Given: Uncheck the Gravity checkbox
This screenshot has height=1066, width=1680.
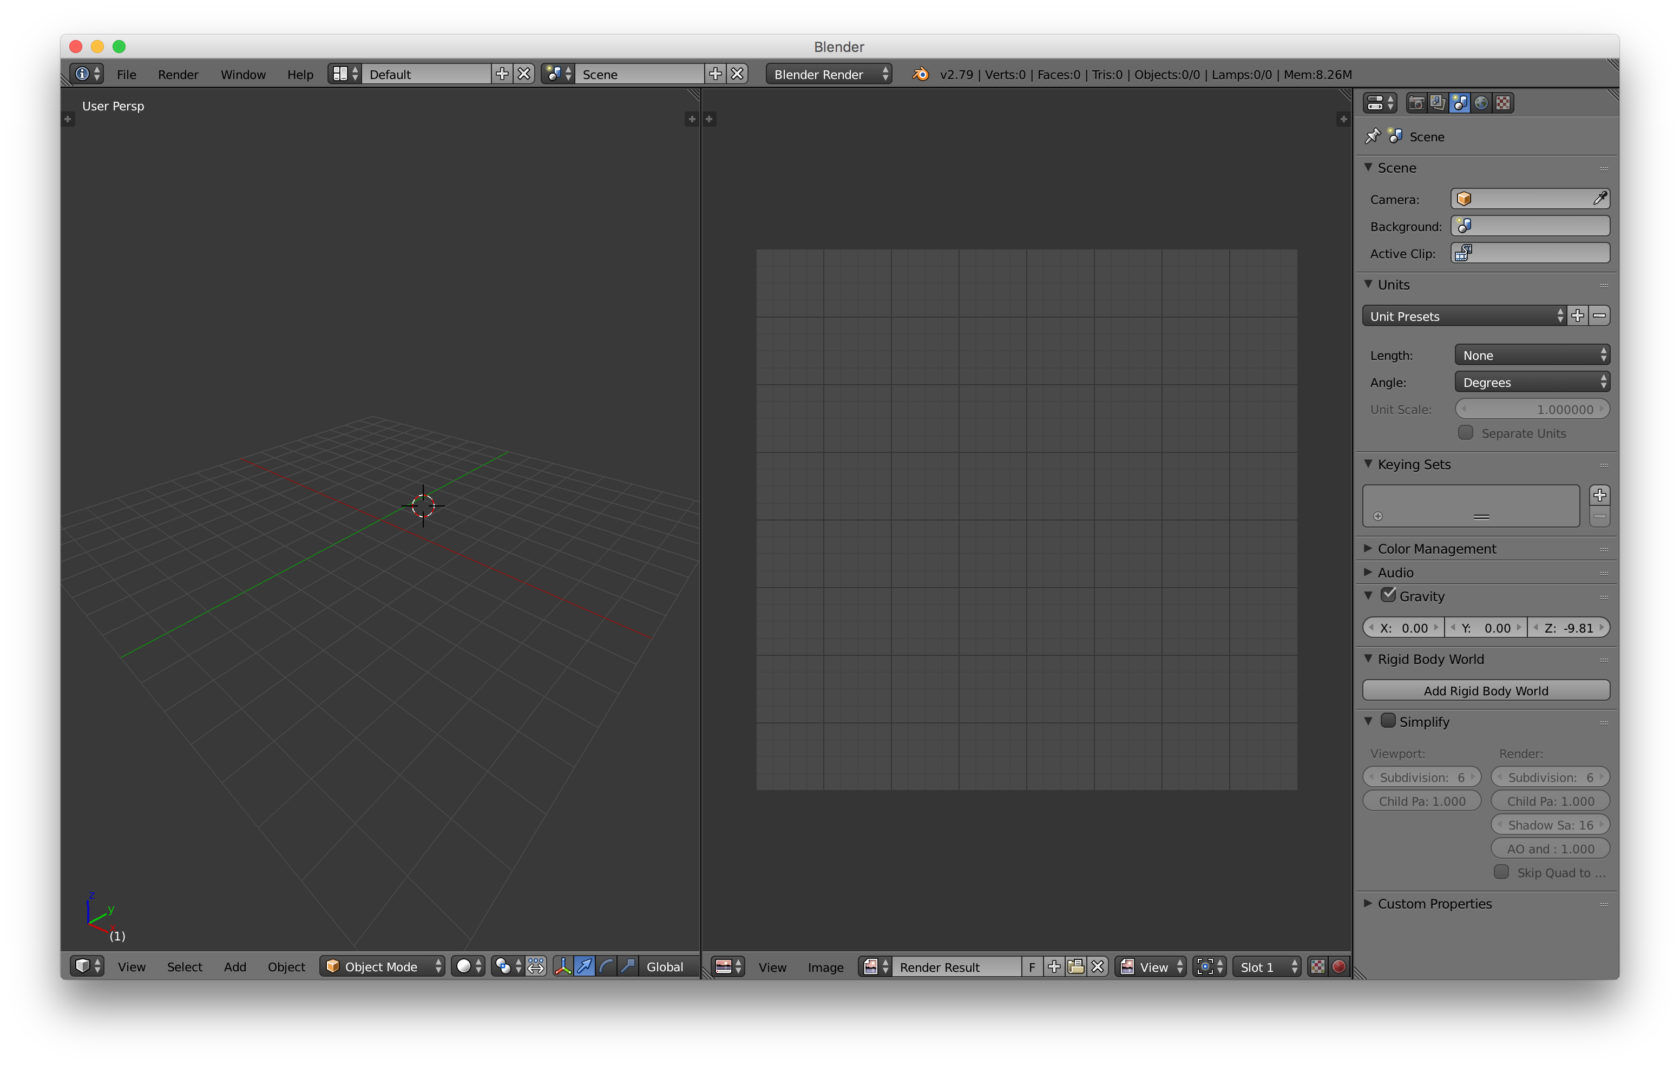Looking at the screenshot, I should tap(1388, 595).
